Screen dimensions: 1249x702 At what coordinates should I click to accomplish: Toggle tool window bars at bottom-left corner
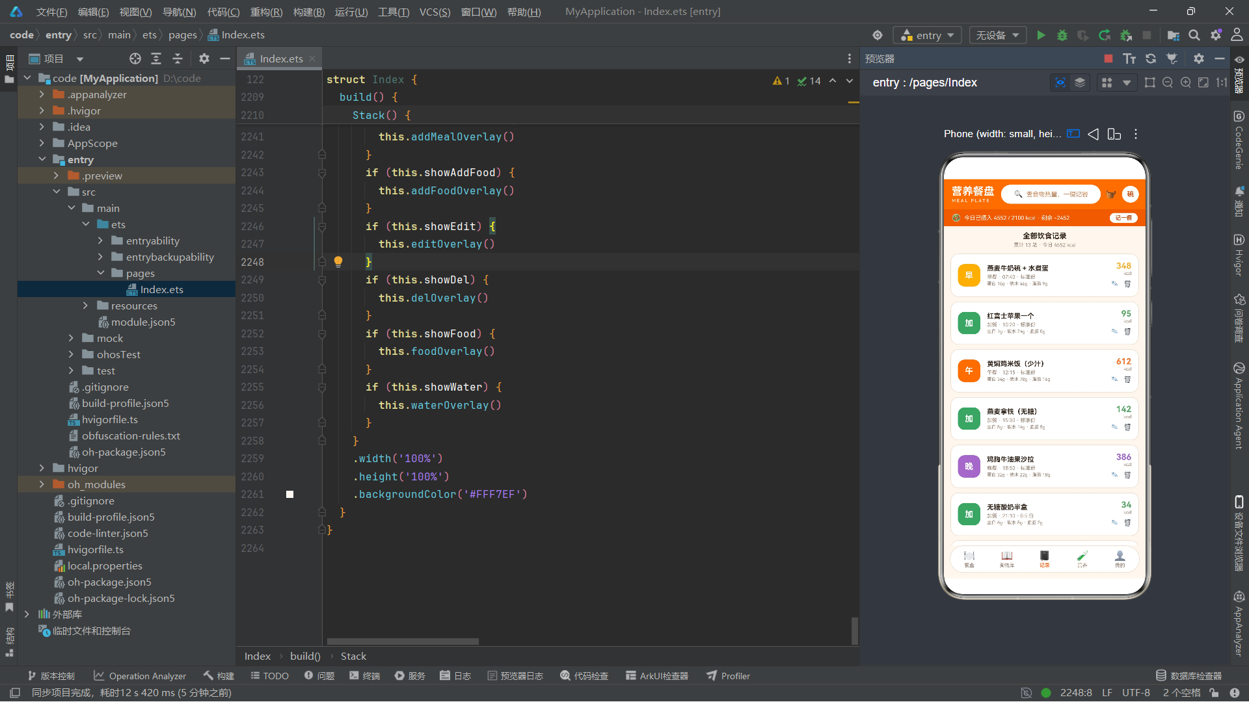coord(15,693)
